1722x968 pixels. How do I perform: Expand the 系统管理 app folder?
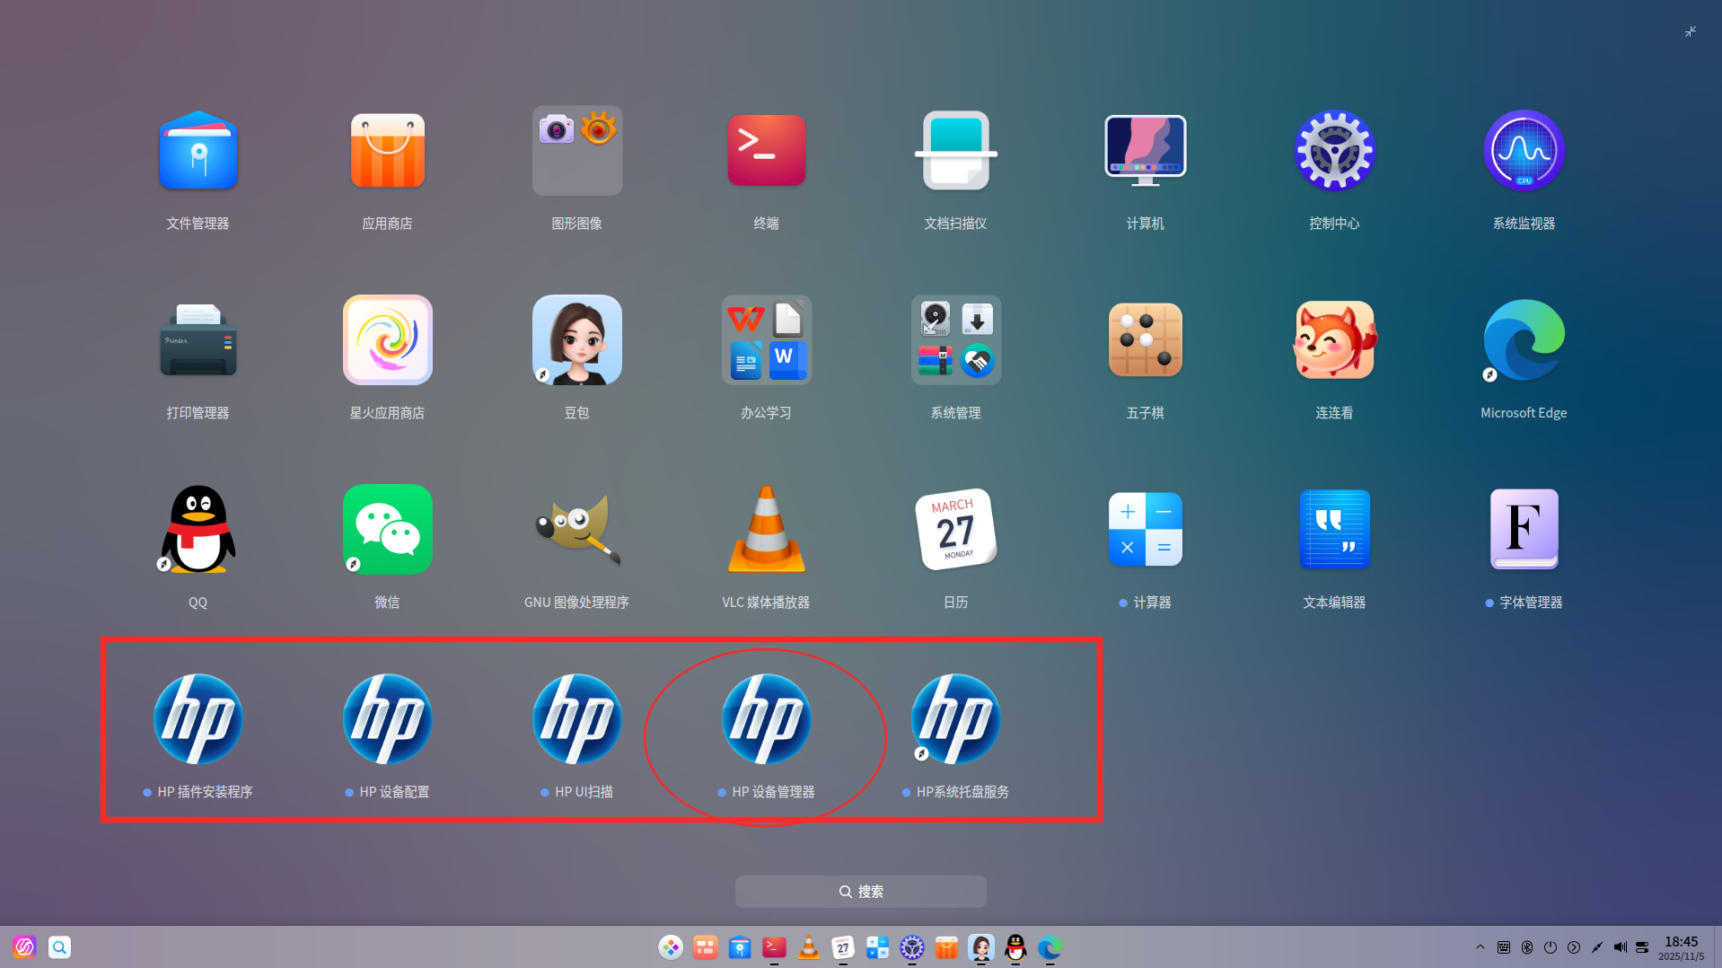coord(955,340)
